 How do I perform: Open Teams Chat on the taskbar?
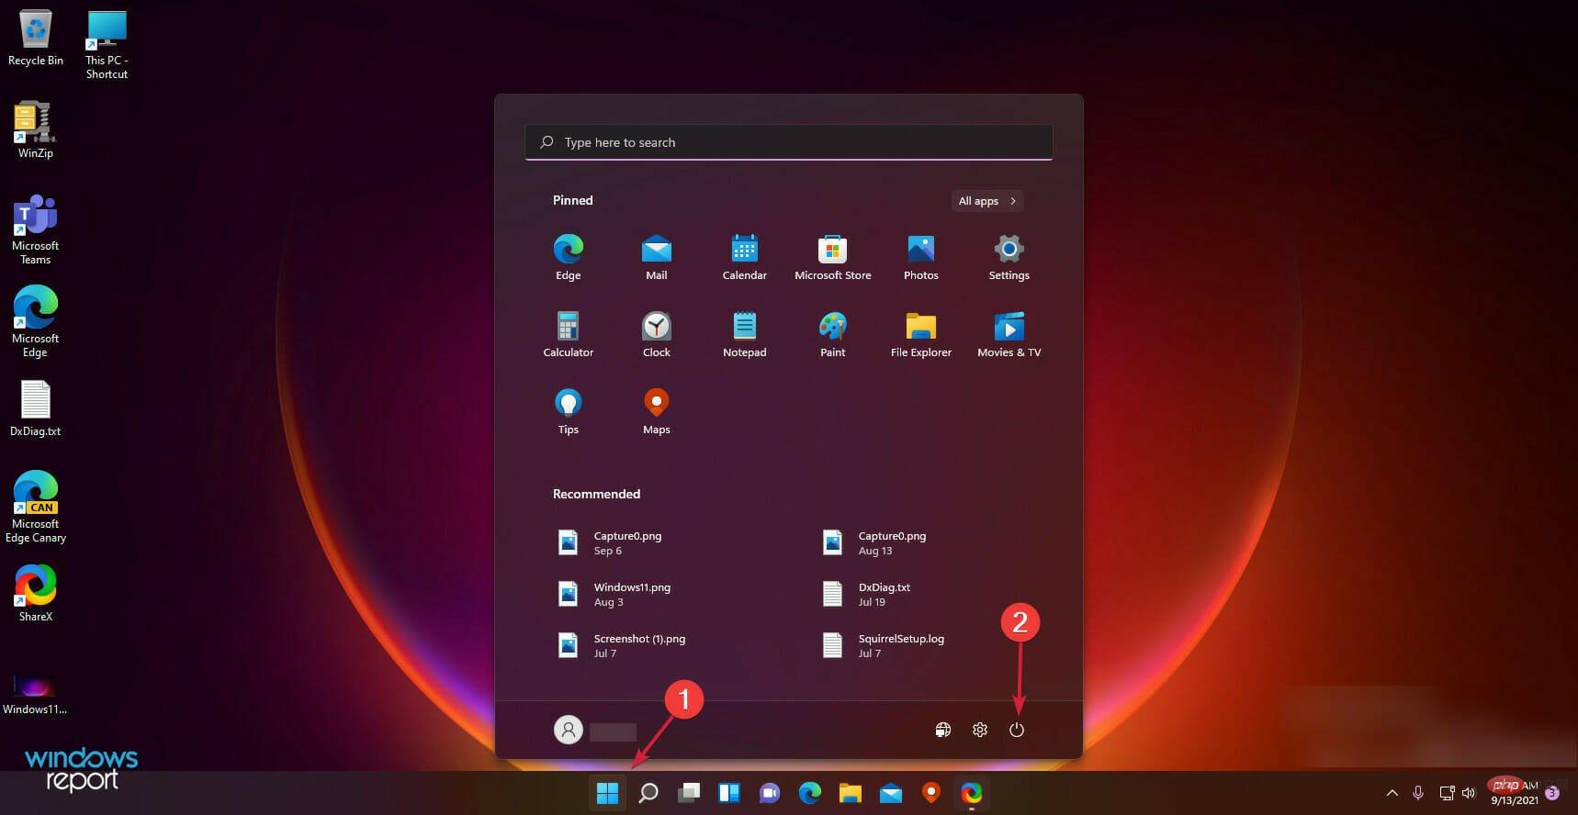point(770,793)
